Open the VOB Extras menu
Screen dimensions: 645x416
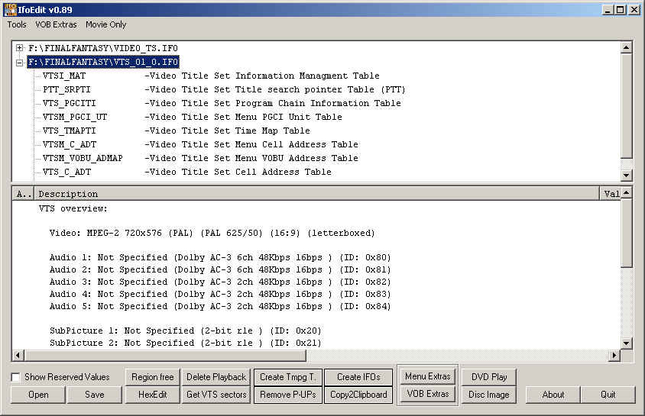click(56, 24)
